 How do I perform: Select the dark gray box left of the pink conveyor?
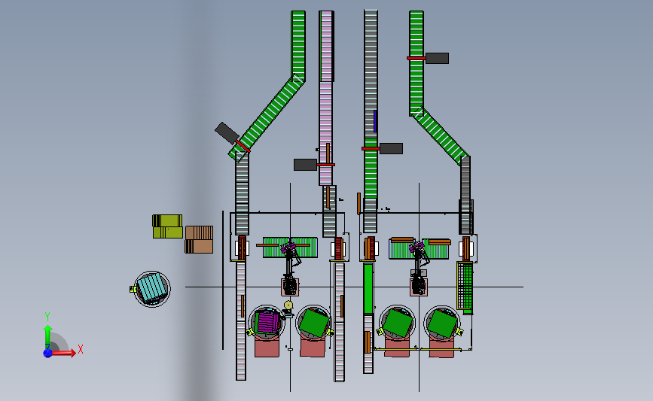[305, 165]
